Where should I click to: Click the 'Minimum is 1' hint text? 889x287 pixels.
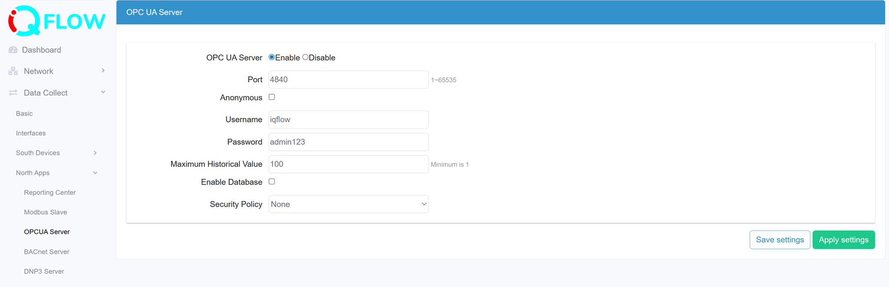[x=450, y=164]
